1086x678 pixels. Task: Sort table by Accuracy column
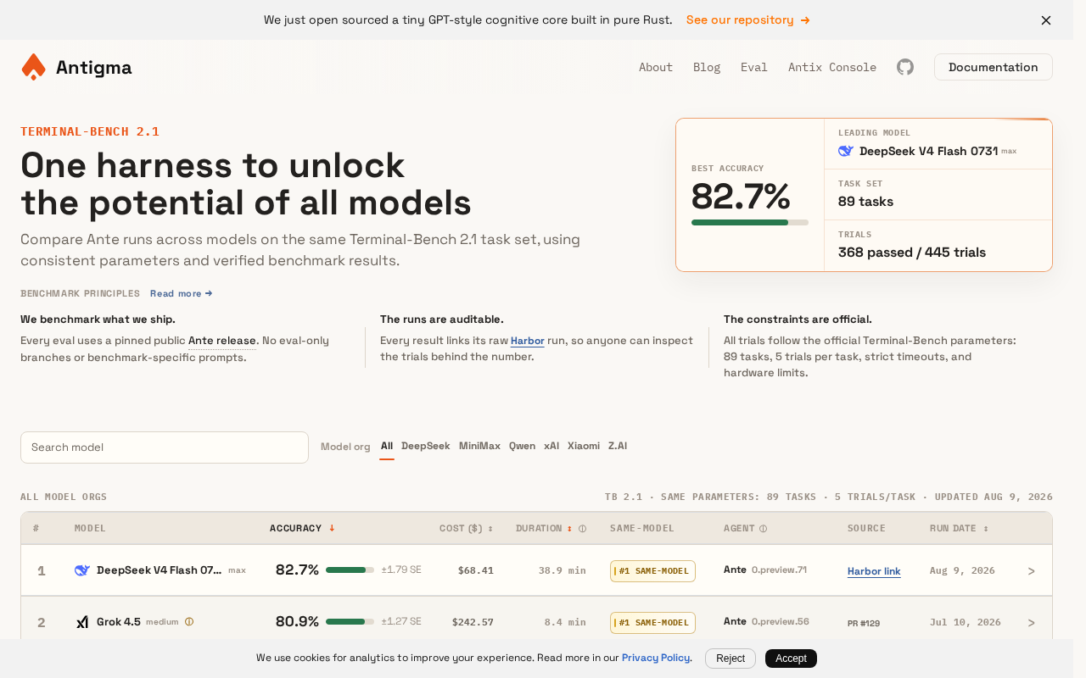click(x=302, y=528)
